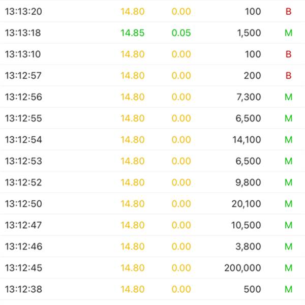Click the green 0.05 change value
Screen dimensions: 305x305
point(181,33)
